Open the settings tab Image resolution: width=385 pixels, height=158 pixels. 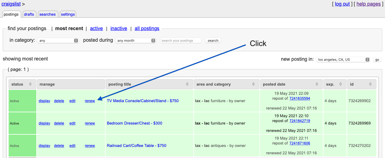pos(68,14)
